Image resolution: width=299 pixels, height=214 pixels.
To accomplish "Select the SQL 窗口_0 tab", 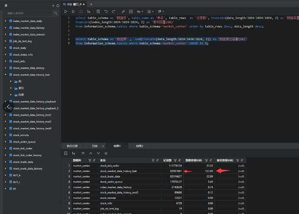I will coord(74,4).
